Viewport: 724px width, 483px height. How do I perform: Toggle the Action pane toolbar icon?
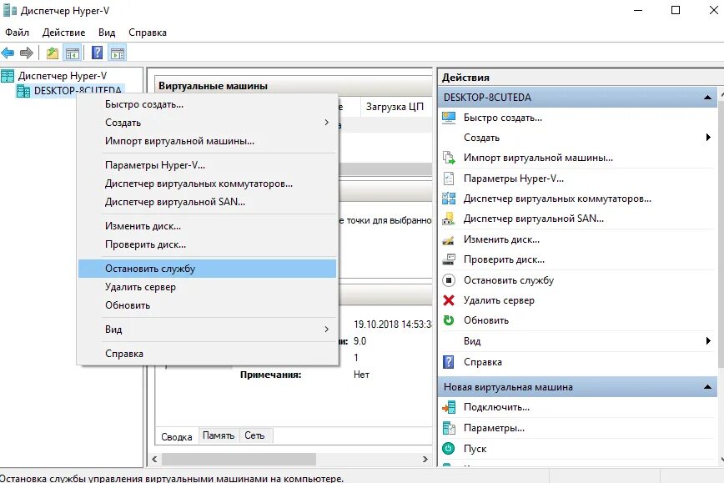[x=118, y=53]
